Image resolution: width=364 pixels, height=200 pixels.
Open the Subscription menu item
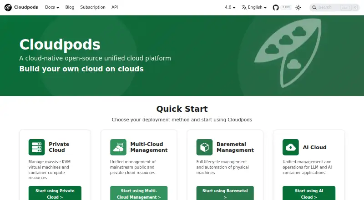(x=93, y=7)
